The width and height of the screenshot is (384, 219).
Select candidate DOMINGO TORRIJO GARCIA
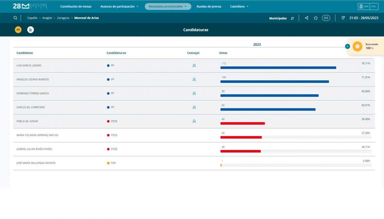click(33, 93)
